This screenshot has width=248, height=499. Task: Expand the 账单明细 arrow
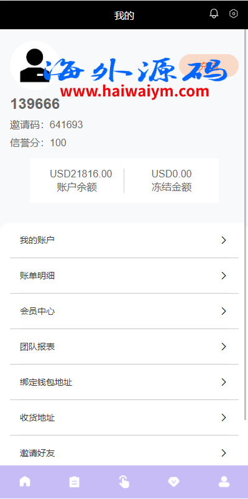[224, 276]
